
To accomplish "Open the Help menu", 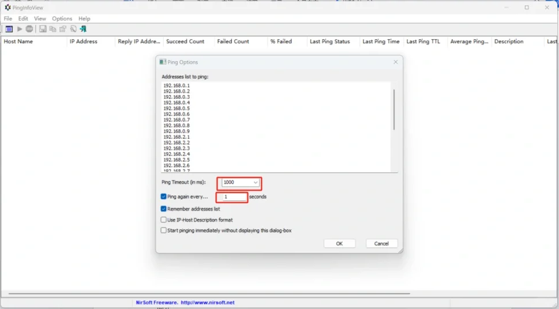I will (x=84, y=18).
